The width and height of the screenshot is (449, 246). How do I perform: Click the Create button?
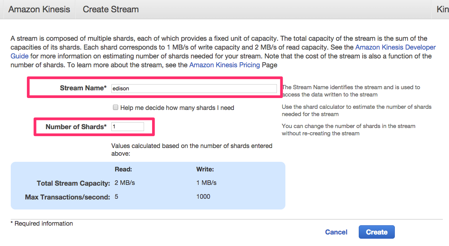point(376,232)
